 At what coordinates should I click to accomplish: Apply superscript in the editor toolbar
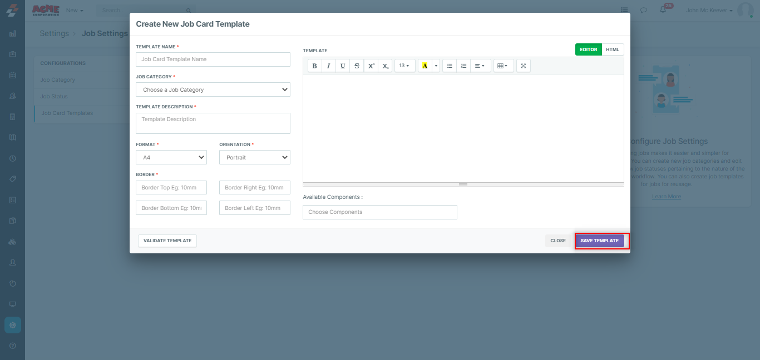click(x=371, y=66)
